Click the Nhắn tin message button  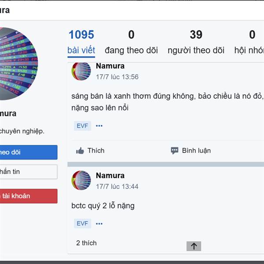coord(27,172)
